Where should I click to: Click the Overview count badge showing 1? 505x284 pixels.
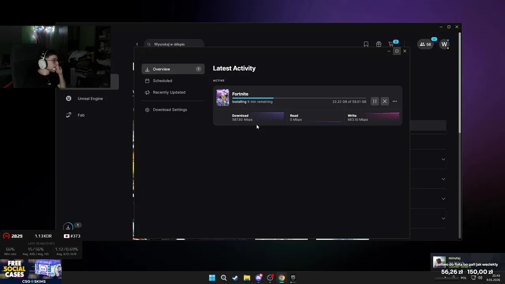198,69
